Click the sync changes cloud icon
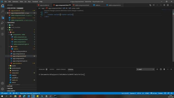The image size is (174, 98). coord(10,93)
